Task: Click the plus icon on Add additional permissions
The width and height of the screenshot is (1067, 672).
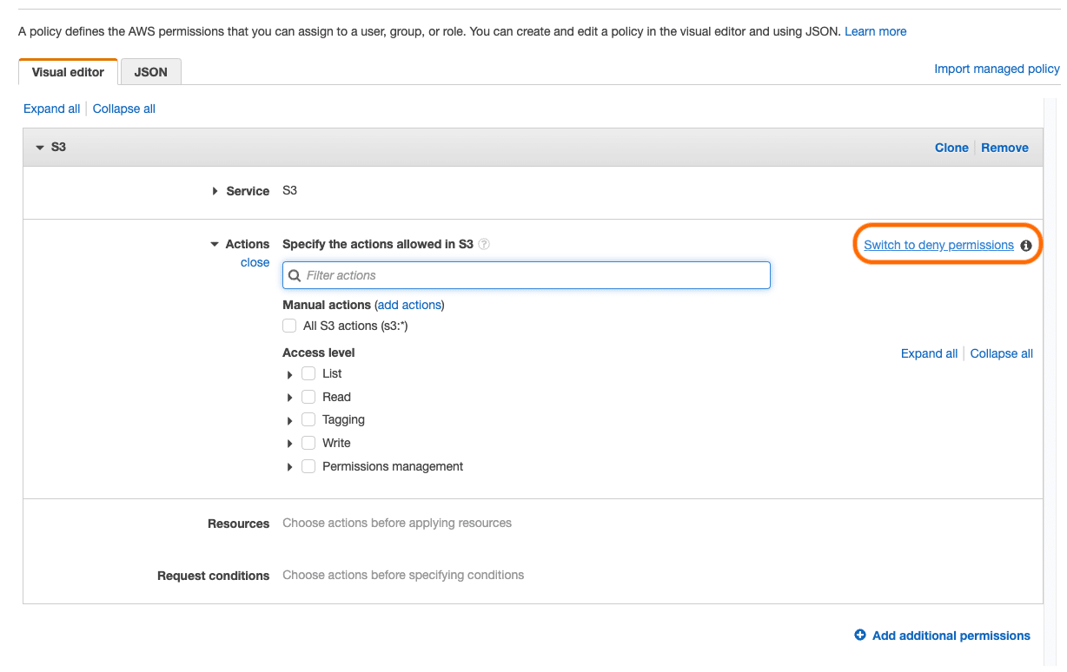Action: [x=860, y=636]
